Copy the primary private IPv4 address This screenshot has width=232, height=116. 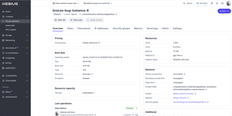click(x=184, y=74)
